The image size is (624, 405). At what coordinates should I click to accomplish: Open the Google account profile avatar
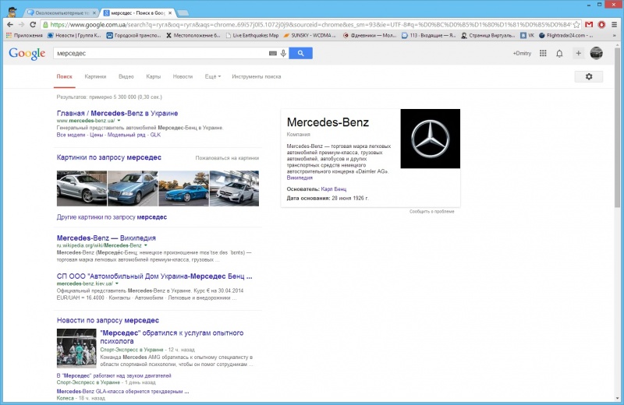(x=597, y=53)
